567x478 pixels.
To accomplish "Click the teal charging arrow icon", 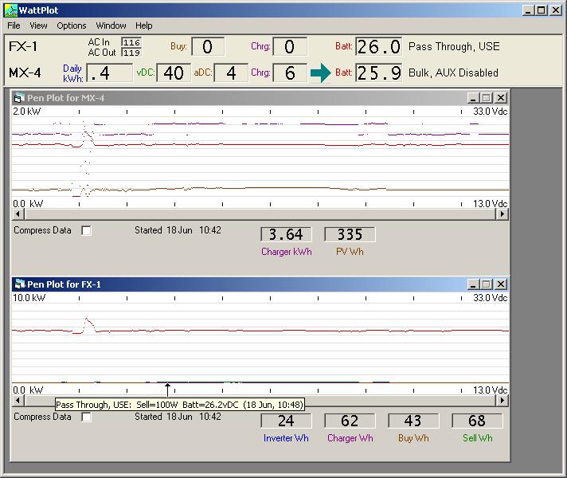I will (x=320, y=72).
